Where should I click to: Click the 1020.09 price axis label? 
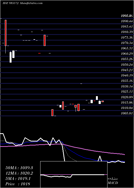[x=127, y=97]
